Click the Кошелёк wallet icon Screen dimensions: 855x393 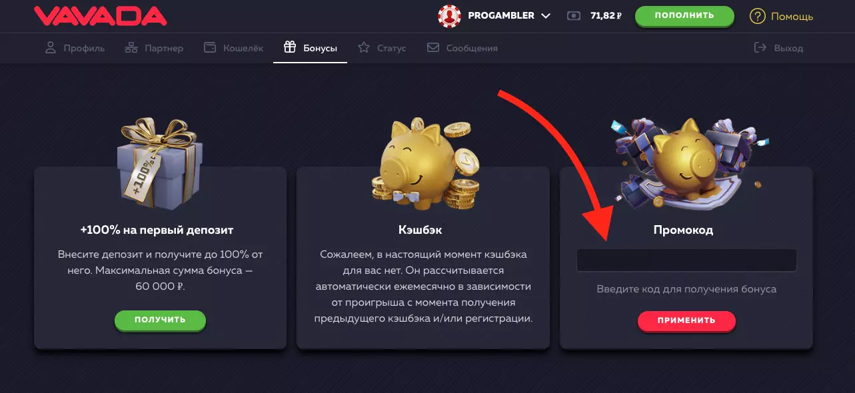(210, 48)
